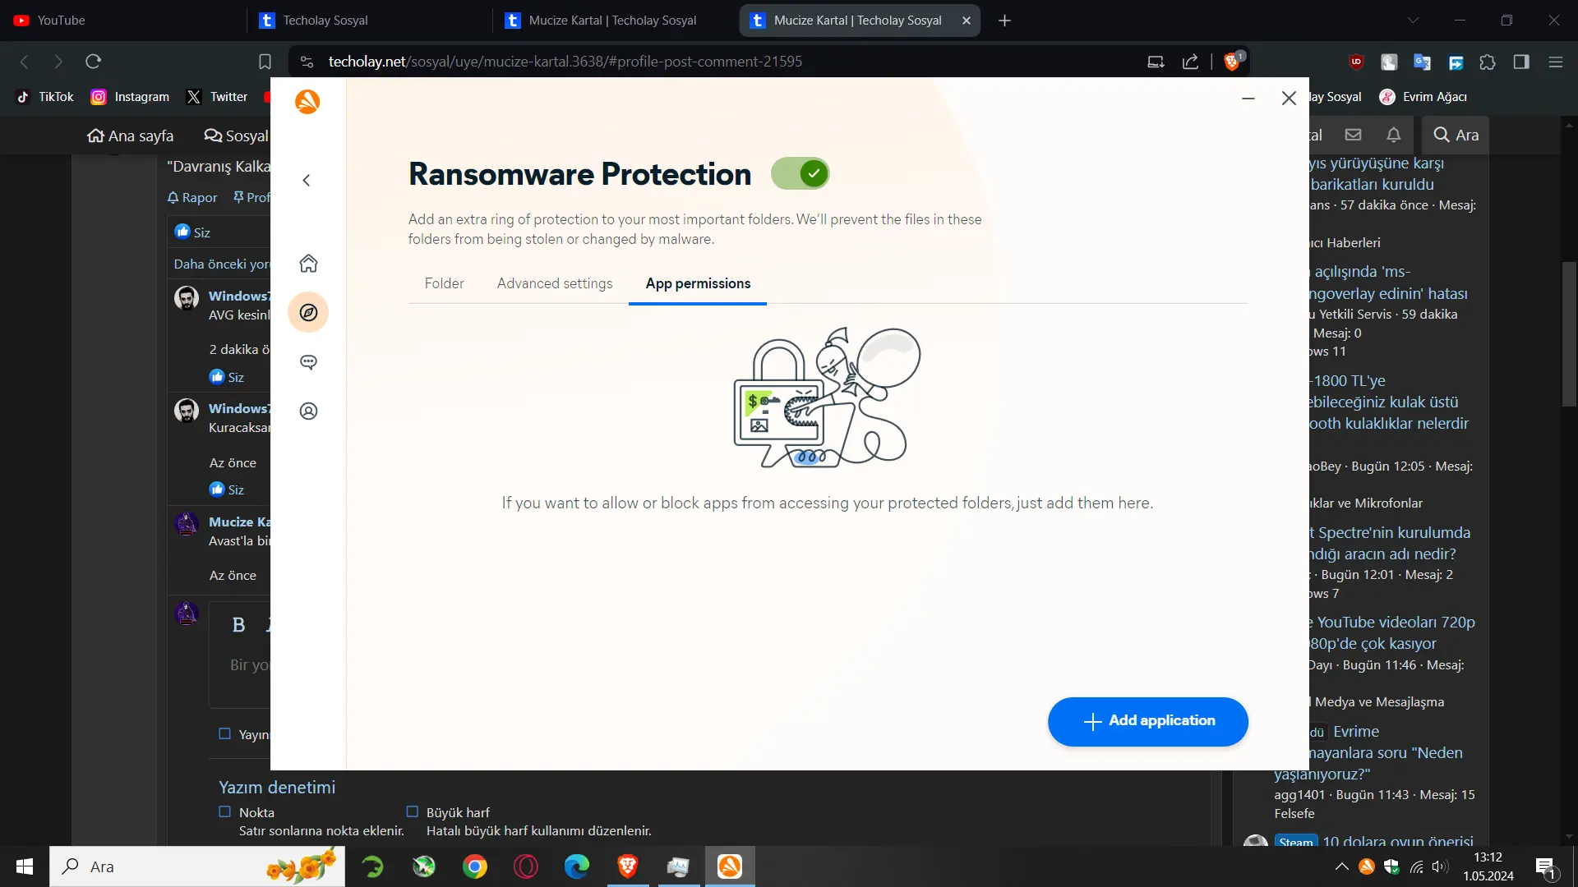Image resolution: width=1578 pixels, height=887 pixels.
Task: Click the Ara search button on the forum
Action: click(1456, 135)
